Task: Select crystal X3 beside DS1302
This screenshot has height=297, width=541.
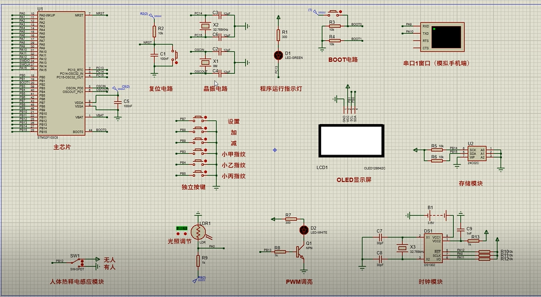Action: point(402,248)
